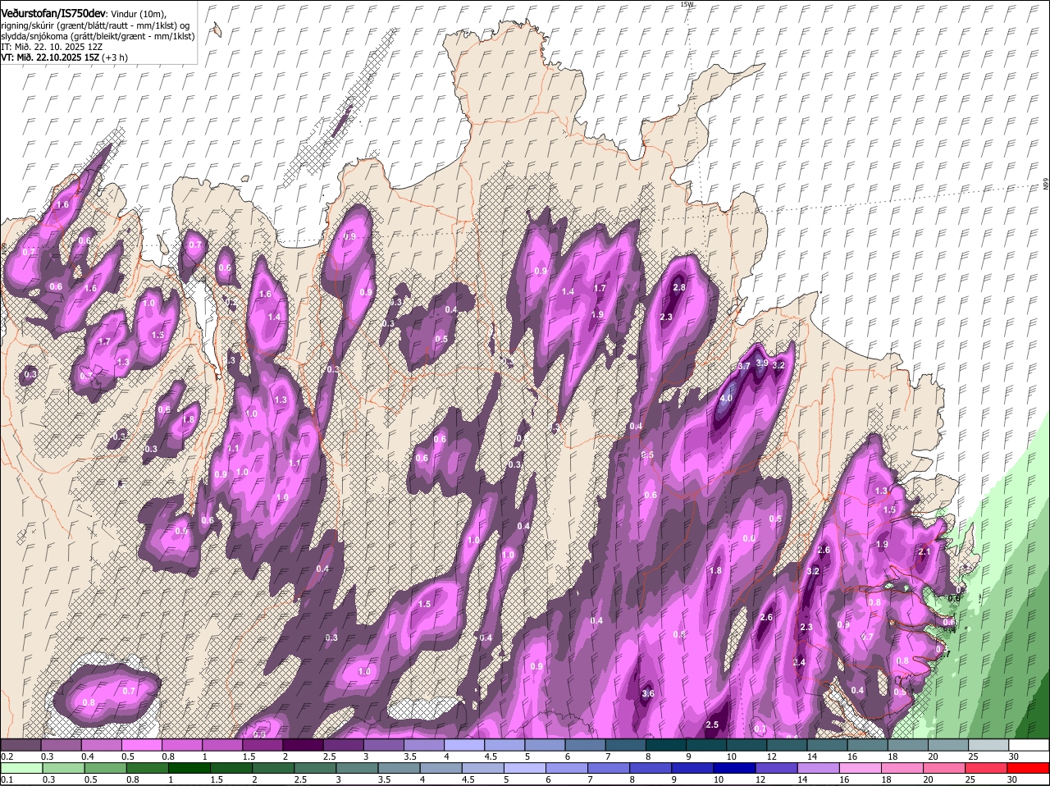The width and height of the screenshot is (1050, 786).
Task: Pick the deep blue 10 swatch in bottom legend
Action: [x=734, y=768]
